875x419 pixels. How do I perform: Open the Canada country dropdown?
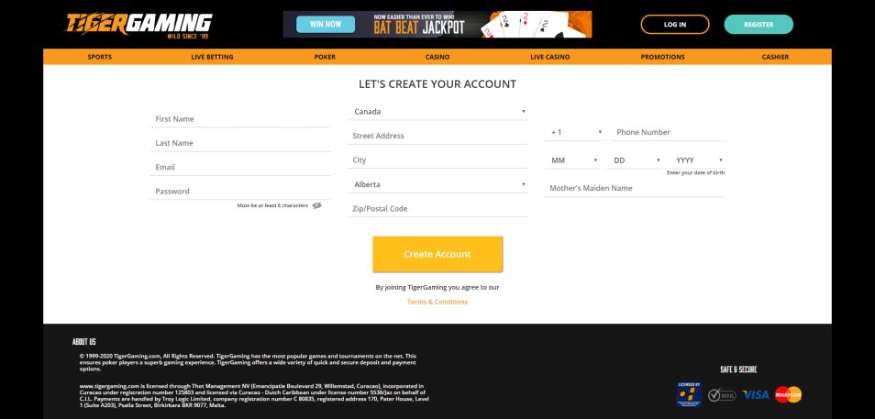click(437, 112)
